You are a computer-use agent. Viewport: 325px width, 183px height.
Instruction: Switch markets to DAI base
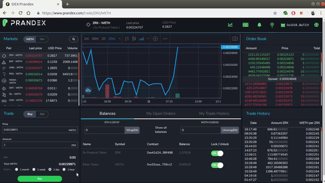42,39
